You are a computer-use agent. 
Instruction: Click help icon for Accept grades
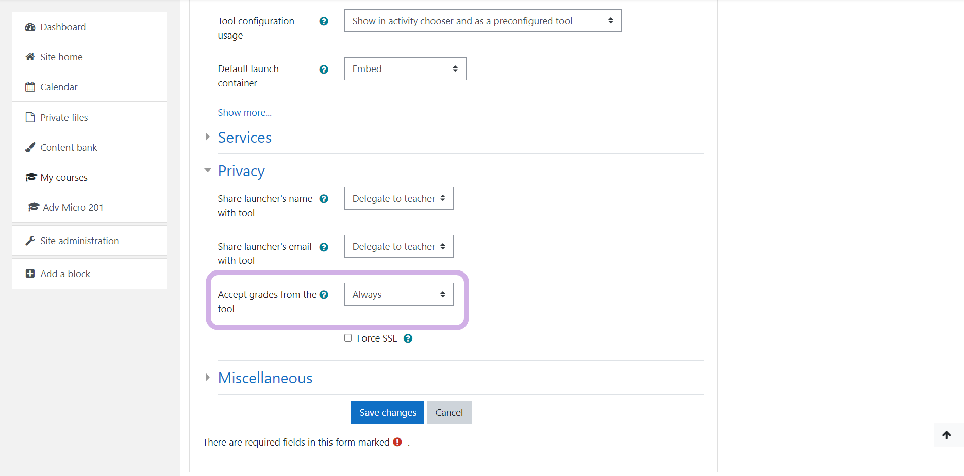[x=324, y=295]
